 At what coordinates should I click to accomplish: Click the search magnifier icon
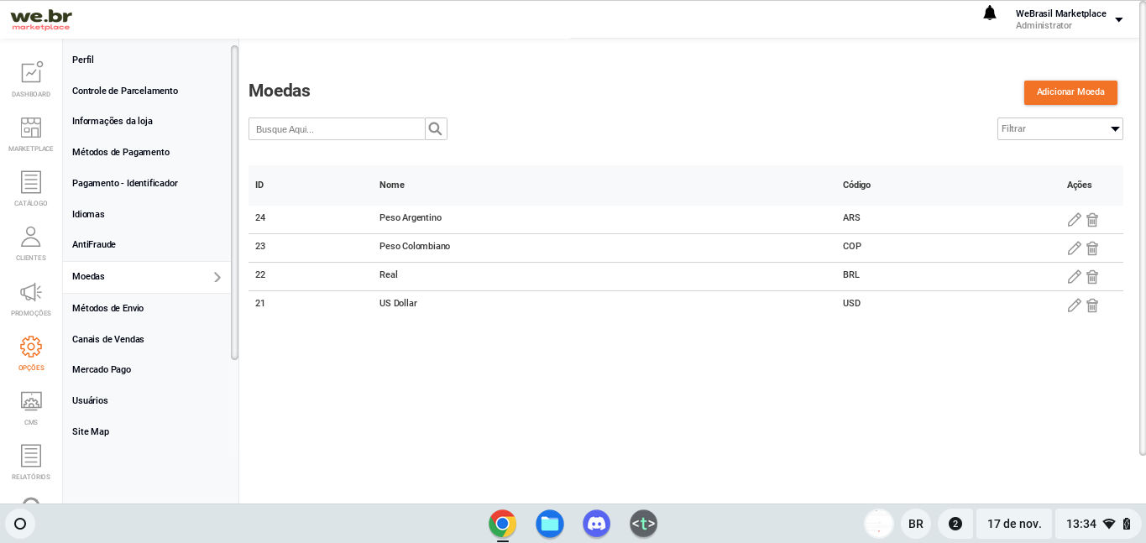[435, 129]
